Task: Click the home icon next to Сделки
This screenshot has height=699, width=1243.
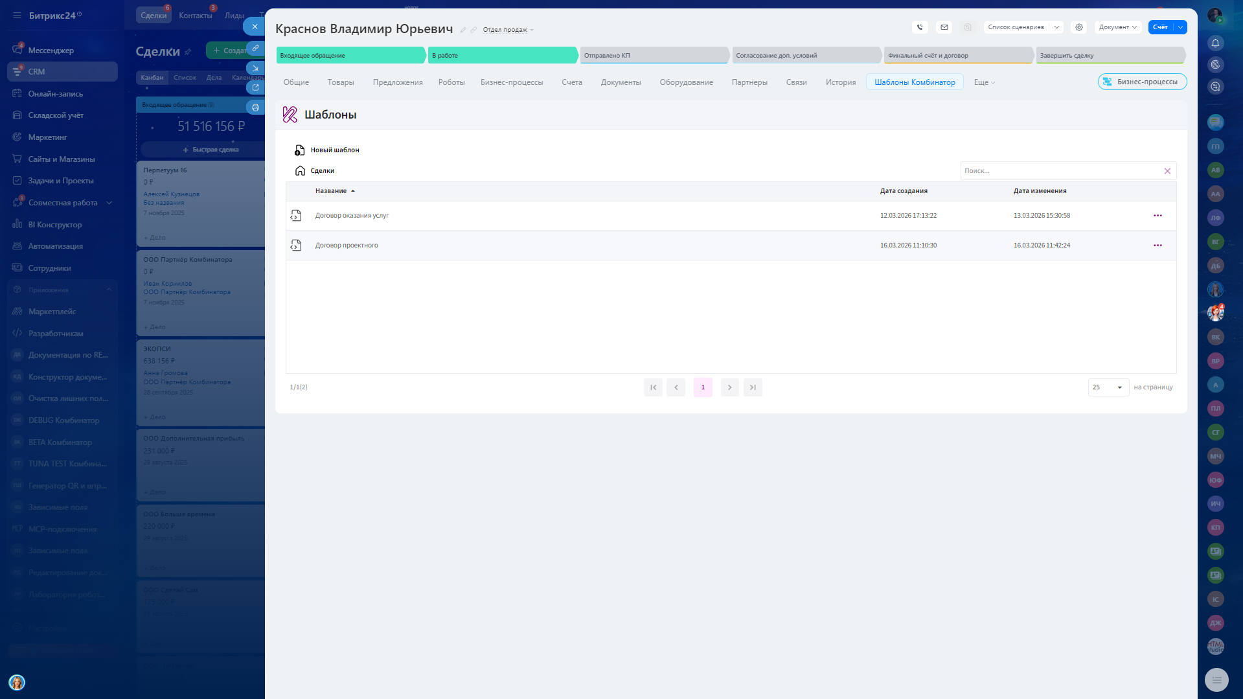Action: pos(300,171)
